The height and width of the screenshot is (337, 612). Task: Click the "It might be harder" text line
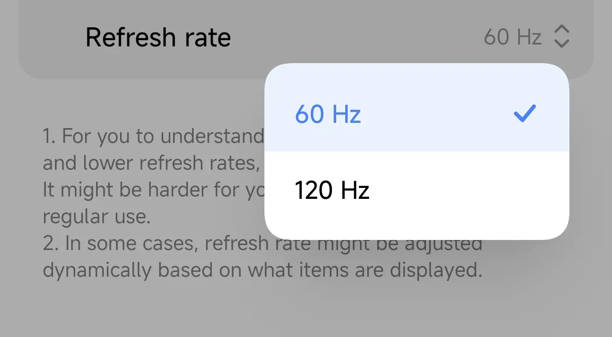(153, 190)
